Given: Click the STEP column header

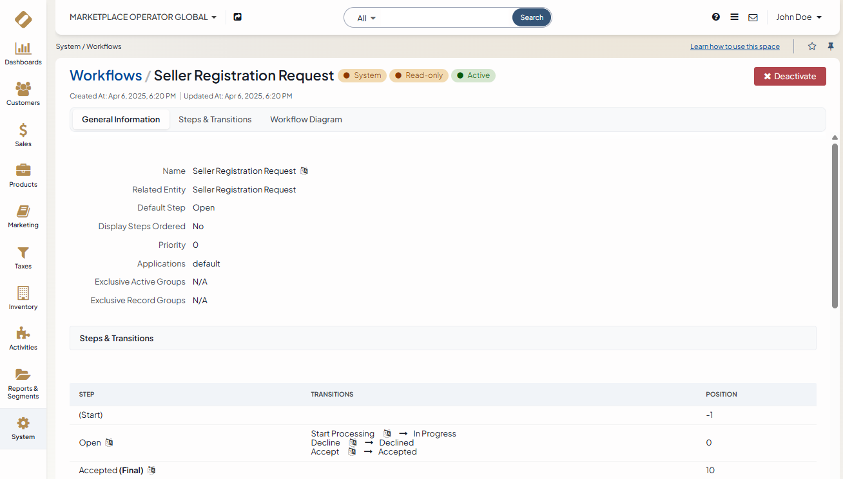Looking at the screenshot, I should 87,395.
